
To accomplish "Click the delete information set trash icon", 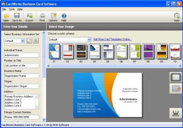I will point(36,41).
